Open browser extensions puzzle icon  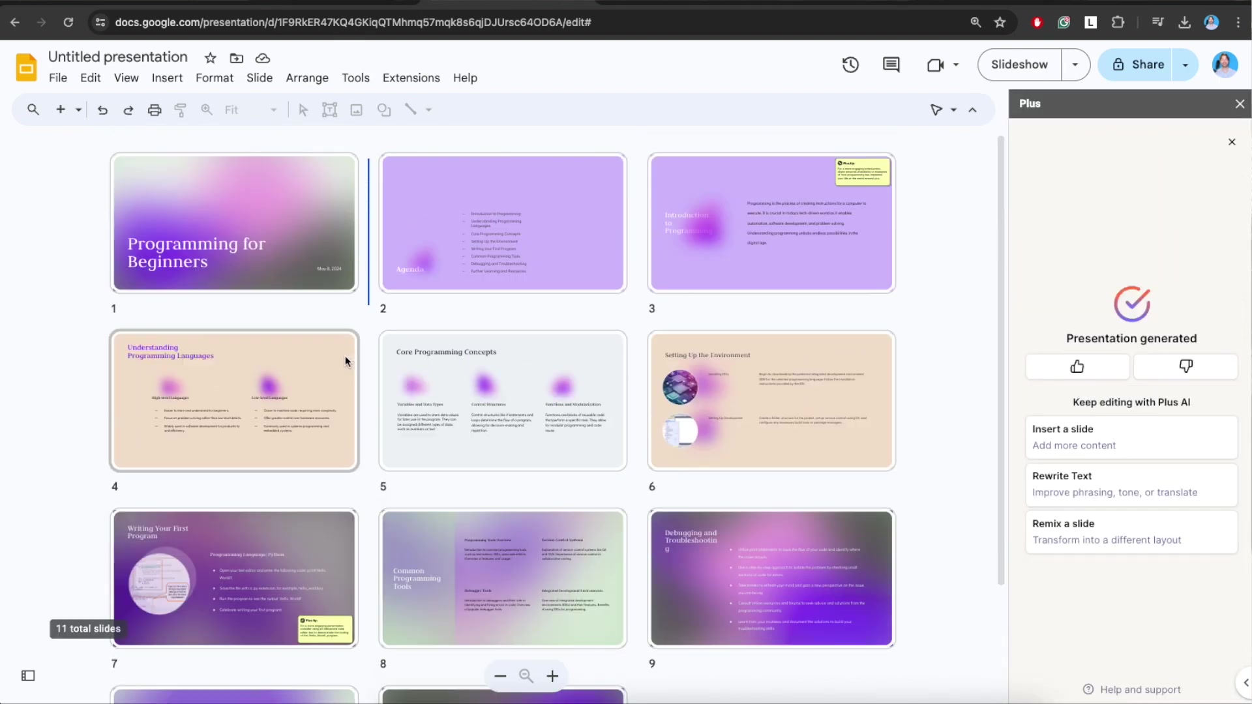(1118, 22)
